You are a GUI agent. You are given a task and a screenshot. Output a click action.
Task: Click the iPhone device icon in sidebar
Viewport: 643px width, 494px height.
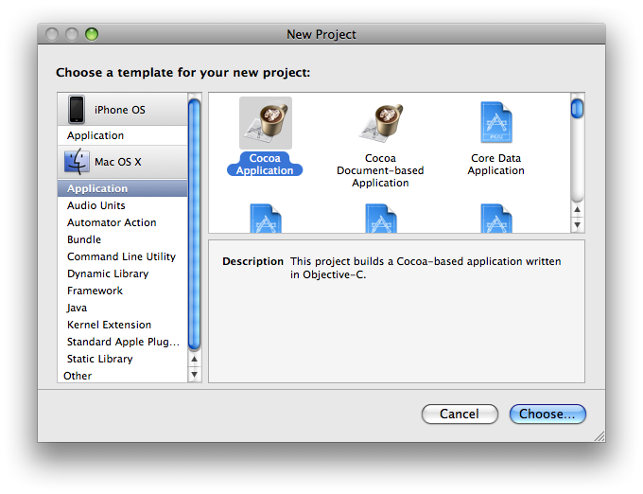pos(77,109)
